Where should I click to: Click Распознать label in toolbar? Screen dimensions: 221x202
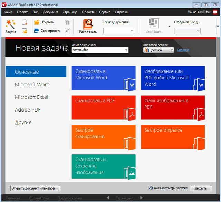88,32
